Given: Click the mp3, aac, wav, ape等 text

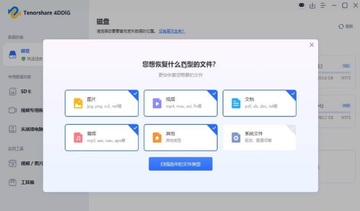Looking at the screenshot, I should [x=106, y=140].
